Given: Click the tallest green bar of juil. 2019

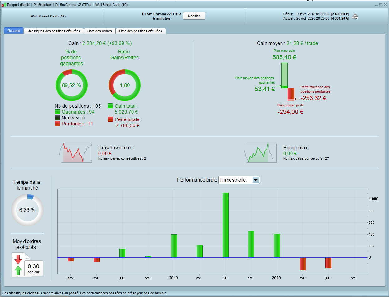Looking at the screenshot, I should pyautogui.click(x=225, y=225).
